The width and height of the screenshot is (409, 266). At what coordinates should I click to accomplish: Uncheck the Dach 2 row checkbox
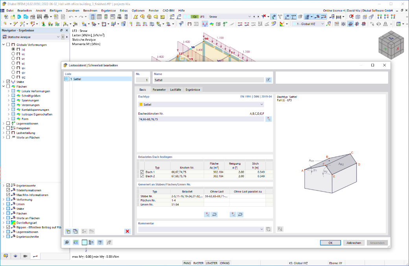(x=142, y=176)
